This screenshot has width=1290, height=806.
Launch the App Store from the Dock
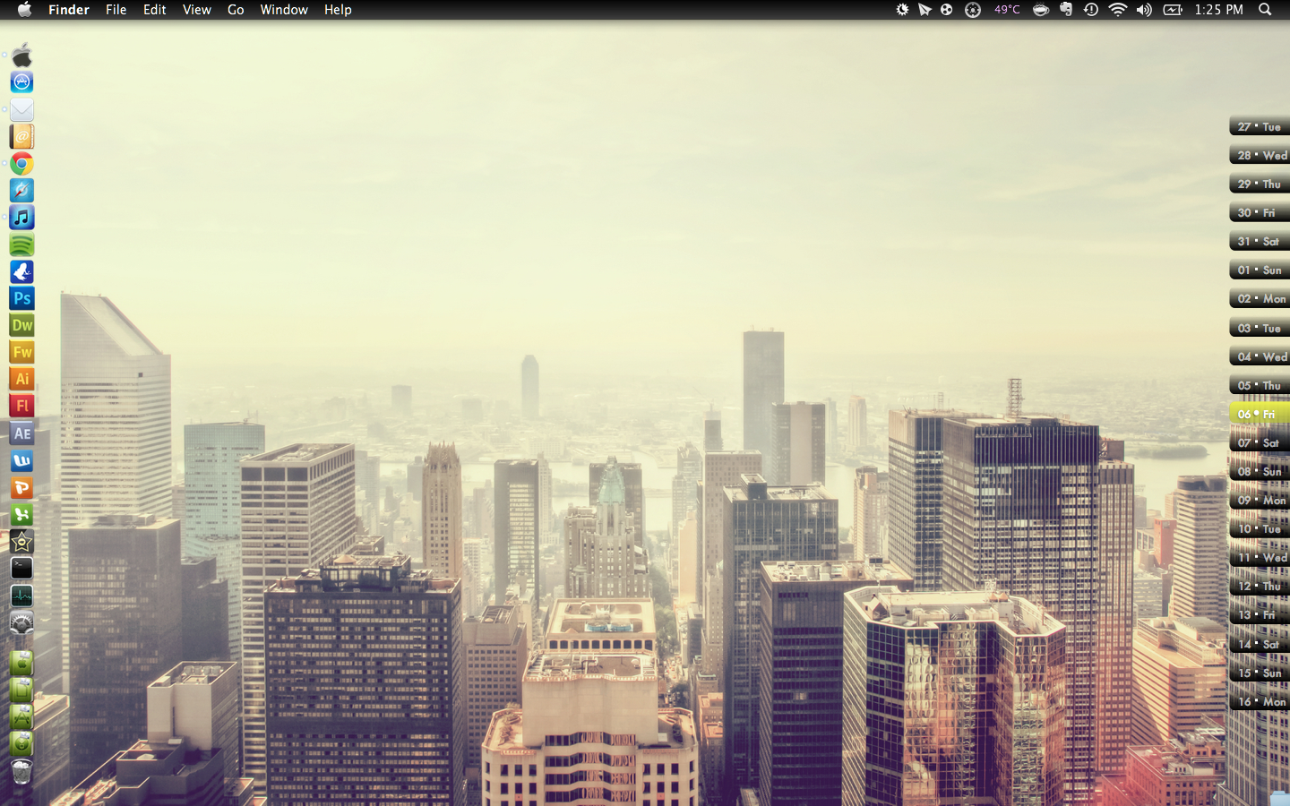pyautogui.click(x=21, y=82)
